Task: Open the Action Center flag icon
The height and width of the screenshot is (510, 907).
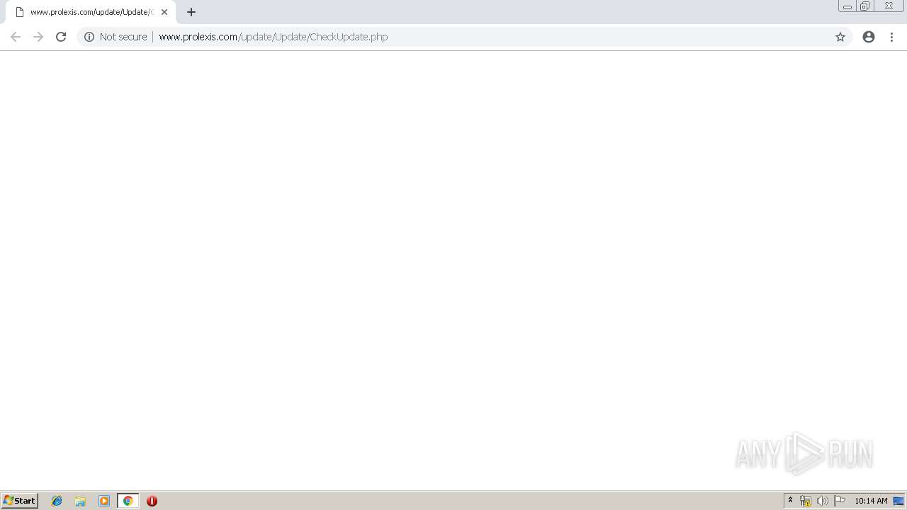Action: coord(840,501)
